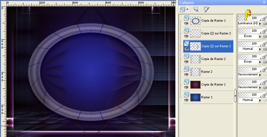Click lock transparency icon of dark-red Copie de Raster 1

click(x=264, y=88)
